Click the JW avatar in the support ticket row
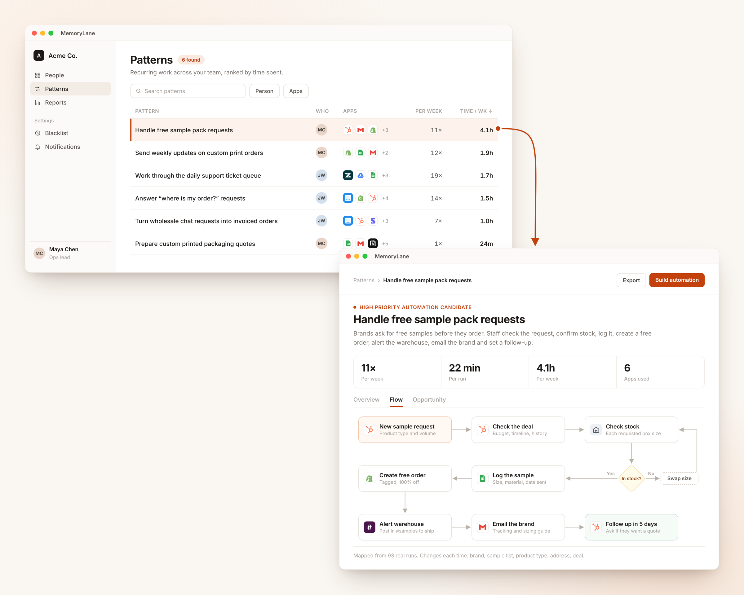 (x=321, y=176)
